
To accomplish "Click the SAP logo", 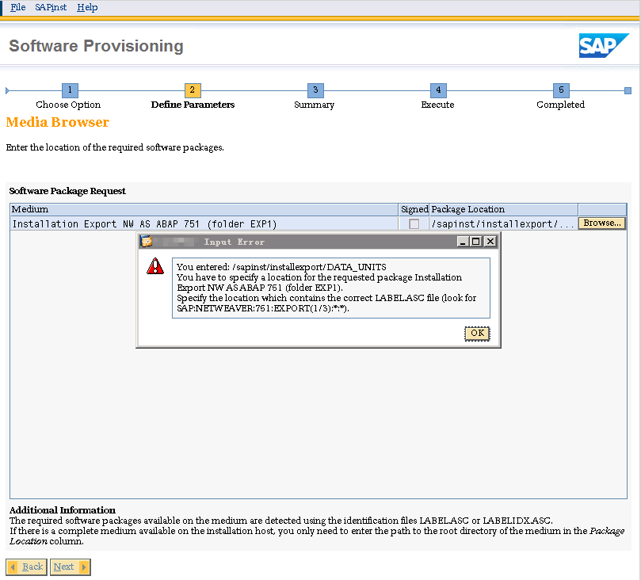I will (604, 45).
